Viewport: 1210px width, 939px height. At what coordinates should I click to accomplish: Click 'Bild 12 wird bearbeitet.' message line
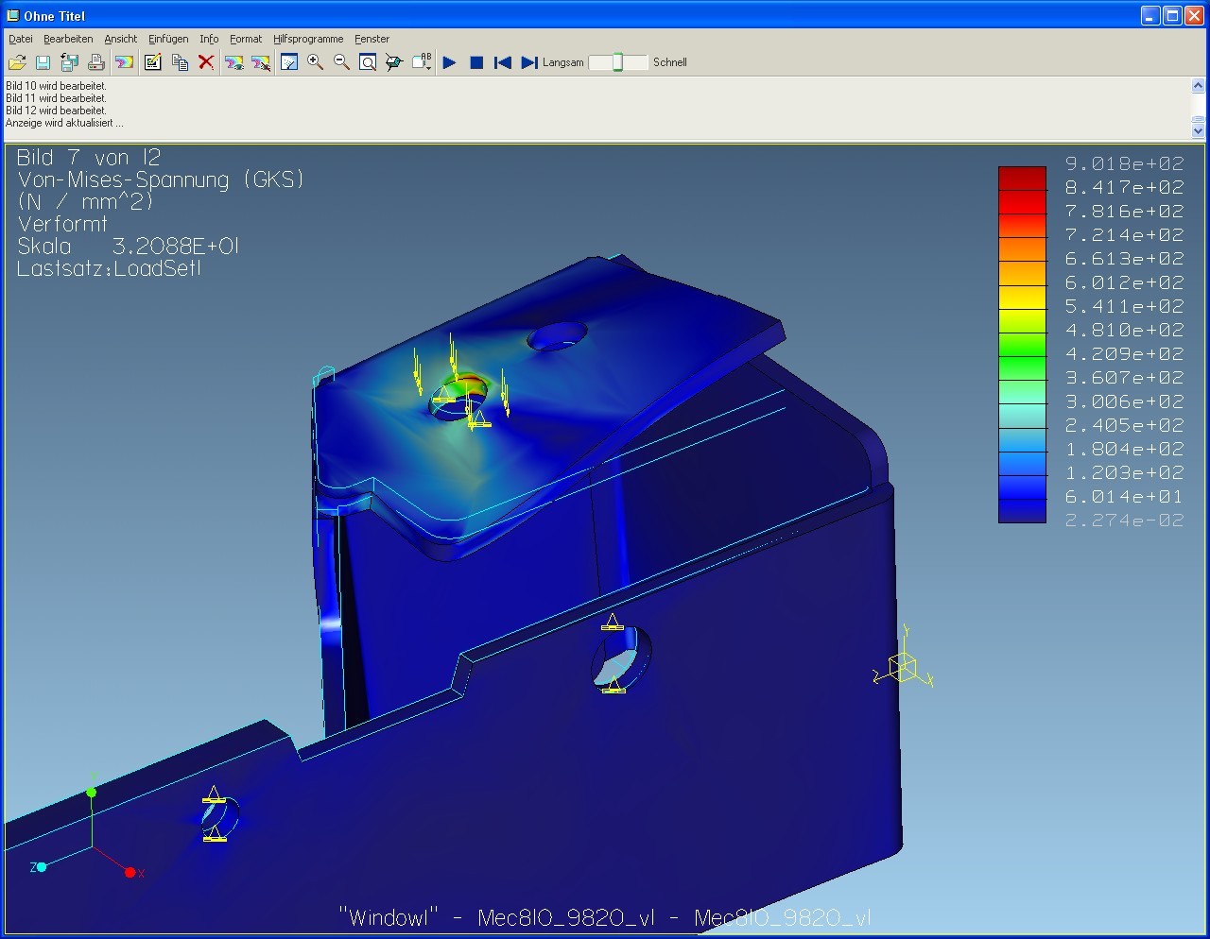tap(56, 111)
